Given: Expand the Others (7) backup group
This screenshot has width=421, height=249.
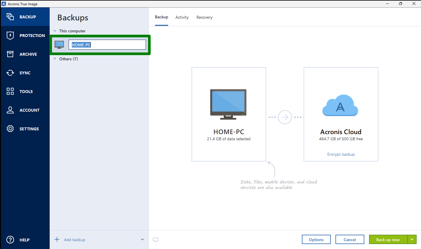Looking at the screenshot, I should click(55, 59).
